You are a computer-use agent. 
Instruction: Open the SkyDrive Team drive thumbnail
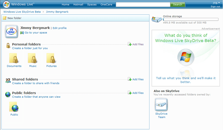coord(161,105)
